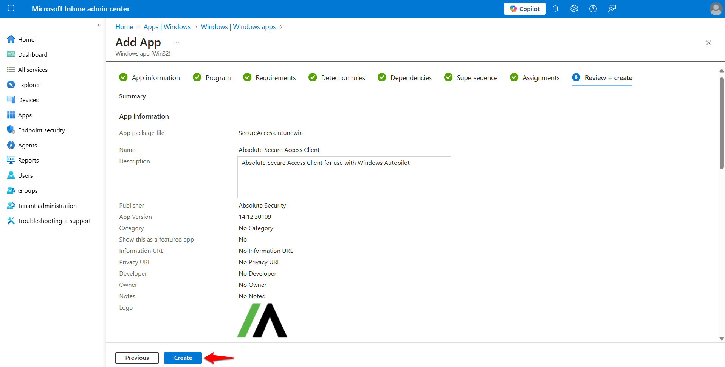Open the Copilot assistant
Image resolution: width=725 pixels, height=367 pixels.
pos(525,9)
